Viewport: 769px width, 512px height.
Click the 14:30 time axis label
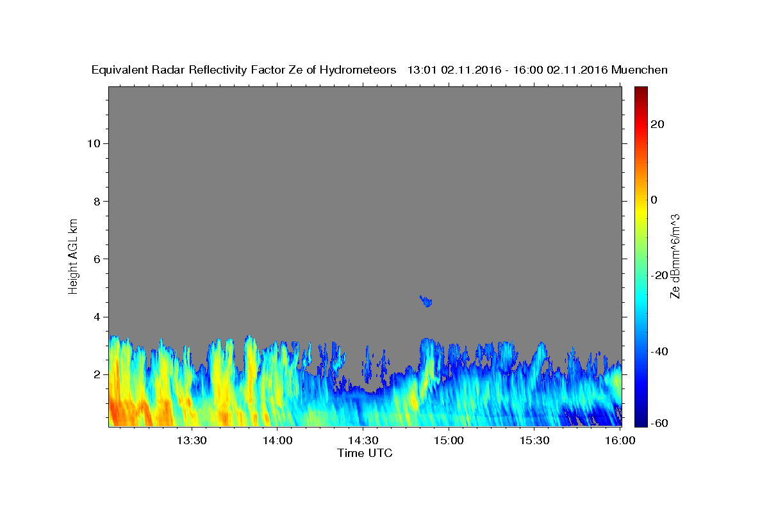click(363, 440)
